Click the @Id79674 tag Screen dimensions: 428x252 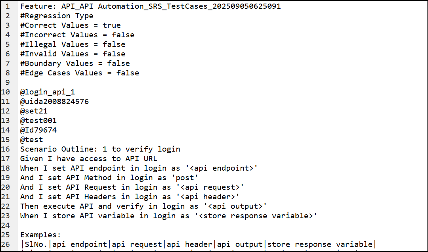pos(38,130)
